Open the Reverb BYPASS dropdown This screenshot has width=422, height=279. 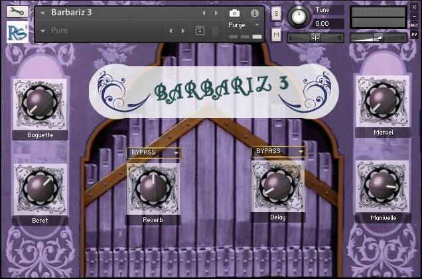(154, 153)
